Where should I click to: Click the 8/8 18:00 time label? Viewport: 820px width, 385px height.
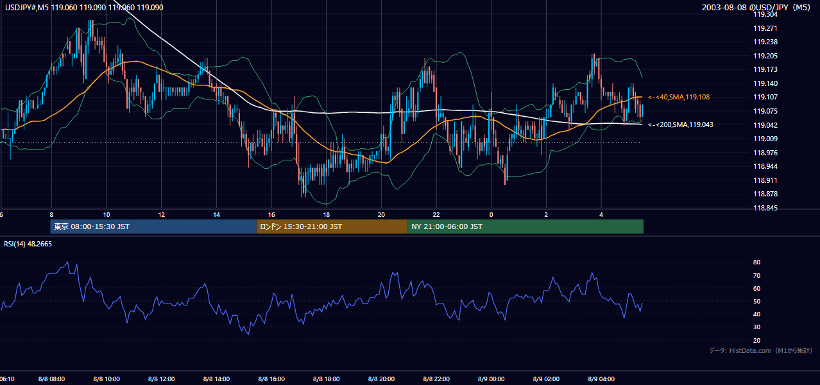pyautogui.click(x=327, y=379)
